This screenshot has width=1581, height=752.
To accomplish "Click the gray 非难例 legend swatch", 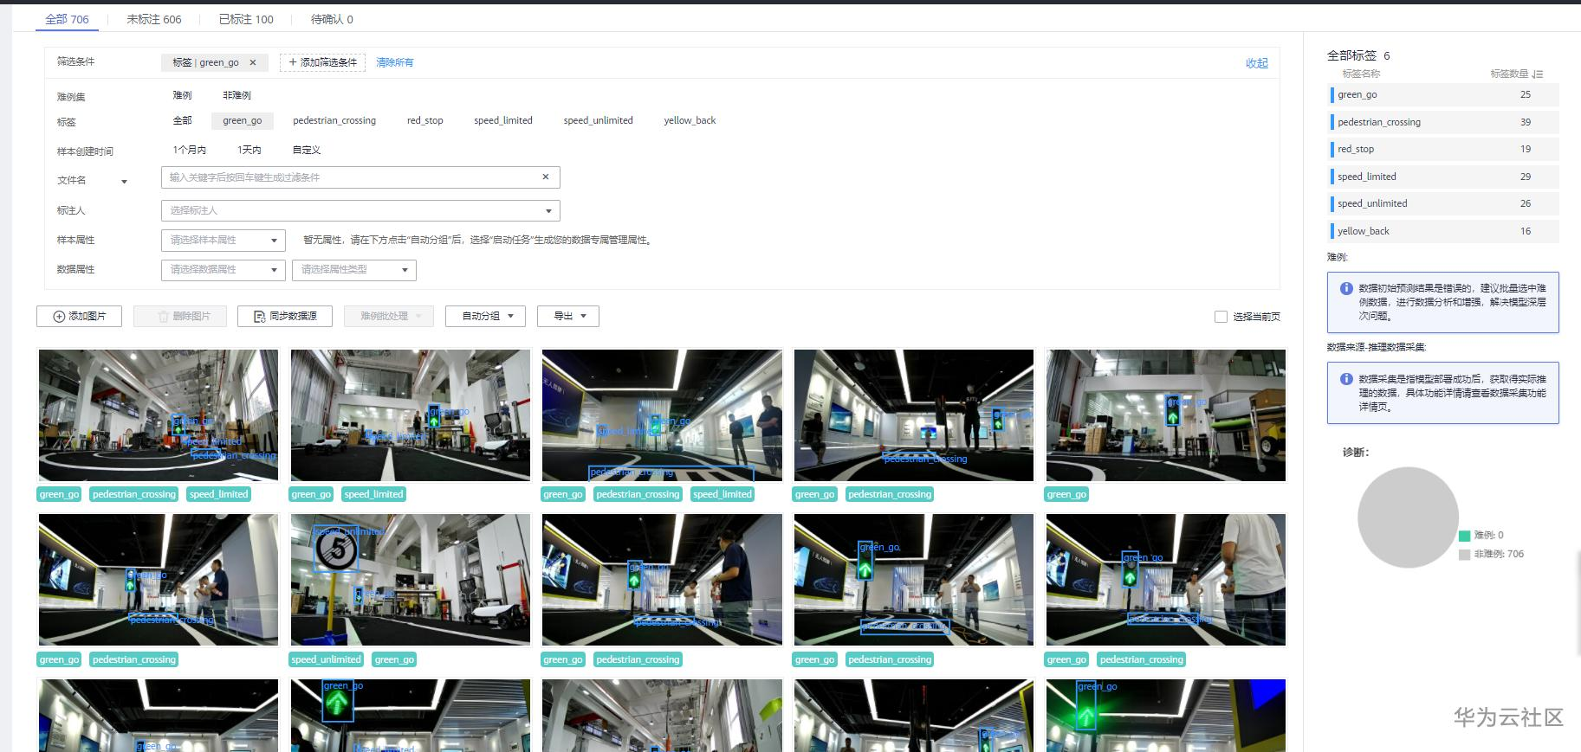I will pos(1464,555).
